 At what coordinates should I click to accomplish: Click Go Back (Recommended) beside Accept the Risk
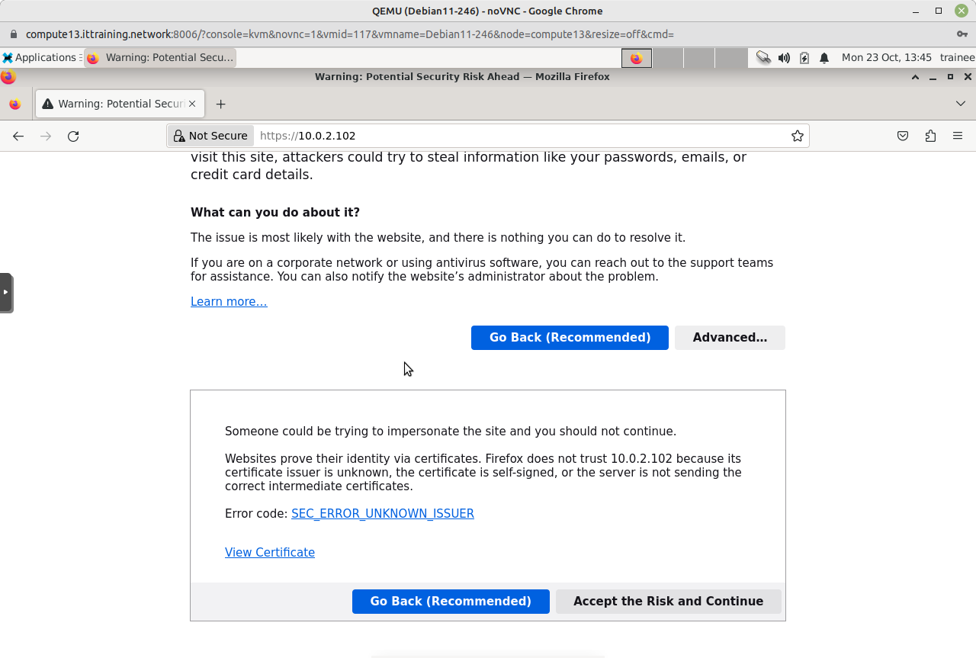point(451,602)
